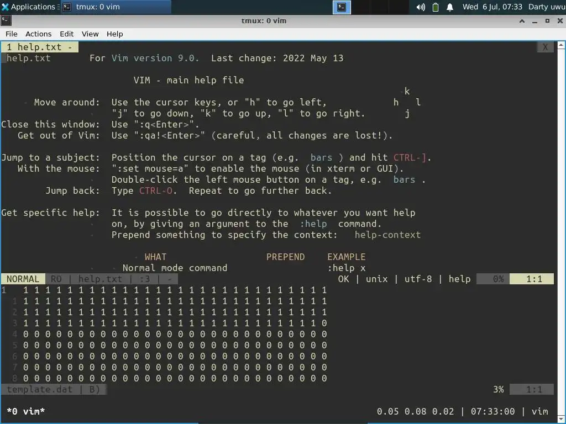The width and height of the screenshot is (566, 424).
Task: Click the tmux clock 07:33:00
Action: click(x=492, y=411)
